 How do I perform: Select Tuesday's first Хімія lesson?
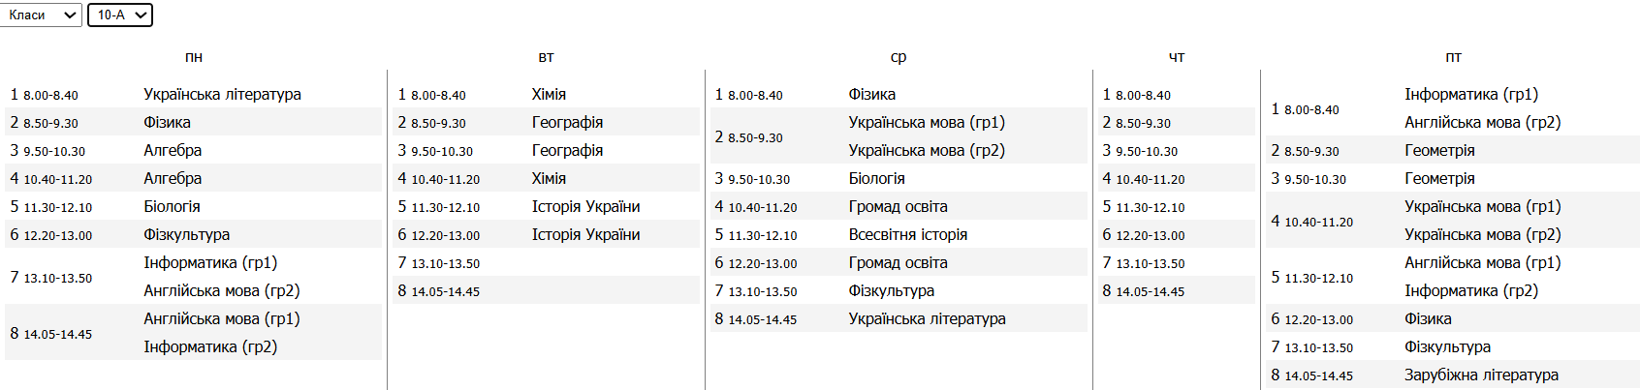pos(549,95)
